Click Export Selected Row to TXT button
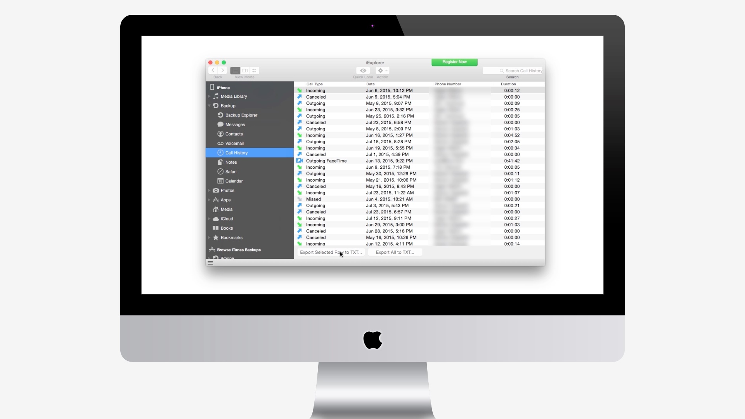The image size is (745, 419). pyautogui.click(x=331, y=252)
